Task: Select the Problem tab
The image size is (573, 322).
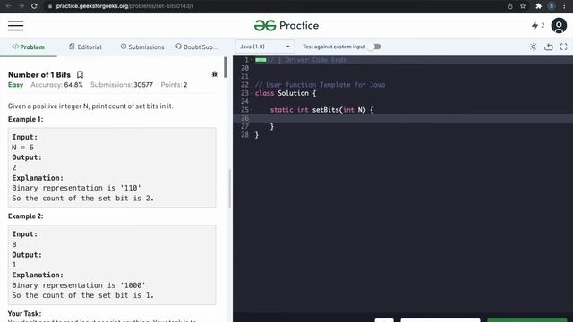Action: (x=28, y=47)
